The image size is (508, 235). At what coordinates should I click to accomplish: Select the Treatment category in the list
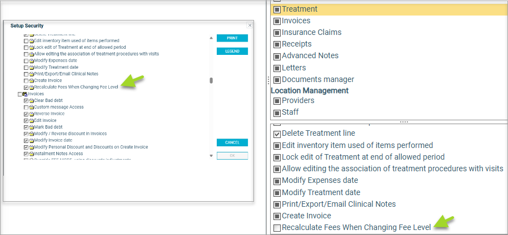(300, 9)
